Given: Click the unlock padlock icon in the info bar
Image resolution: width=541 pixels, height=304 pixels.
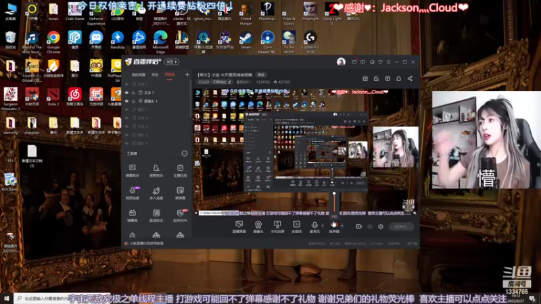Looking at the screenshot, I should pyautogui.click(x=376, y=78).
